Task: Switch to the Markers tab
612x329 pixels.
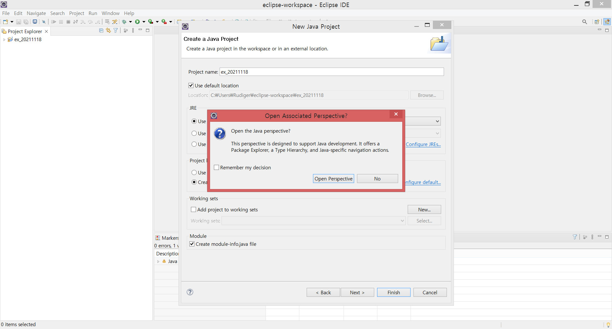Action: [x=167, y=238]
